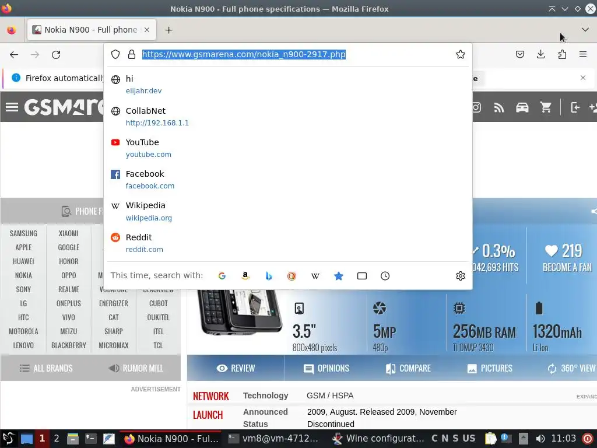Open a new tab
Image resolution: width=597 pixels, height=448 pixels.
[168, 30]
